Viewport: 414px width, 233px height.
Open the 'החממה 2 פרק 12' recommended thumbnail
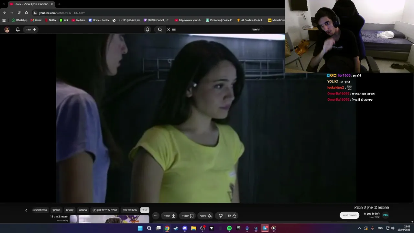(x=109, y=219)
